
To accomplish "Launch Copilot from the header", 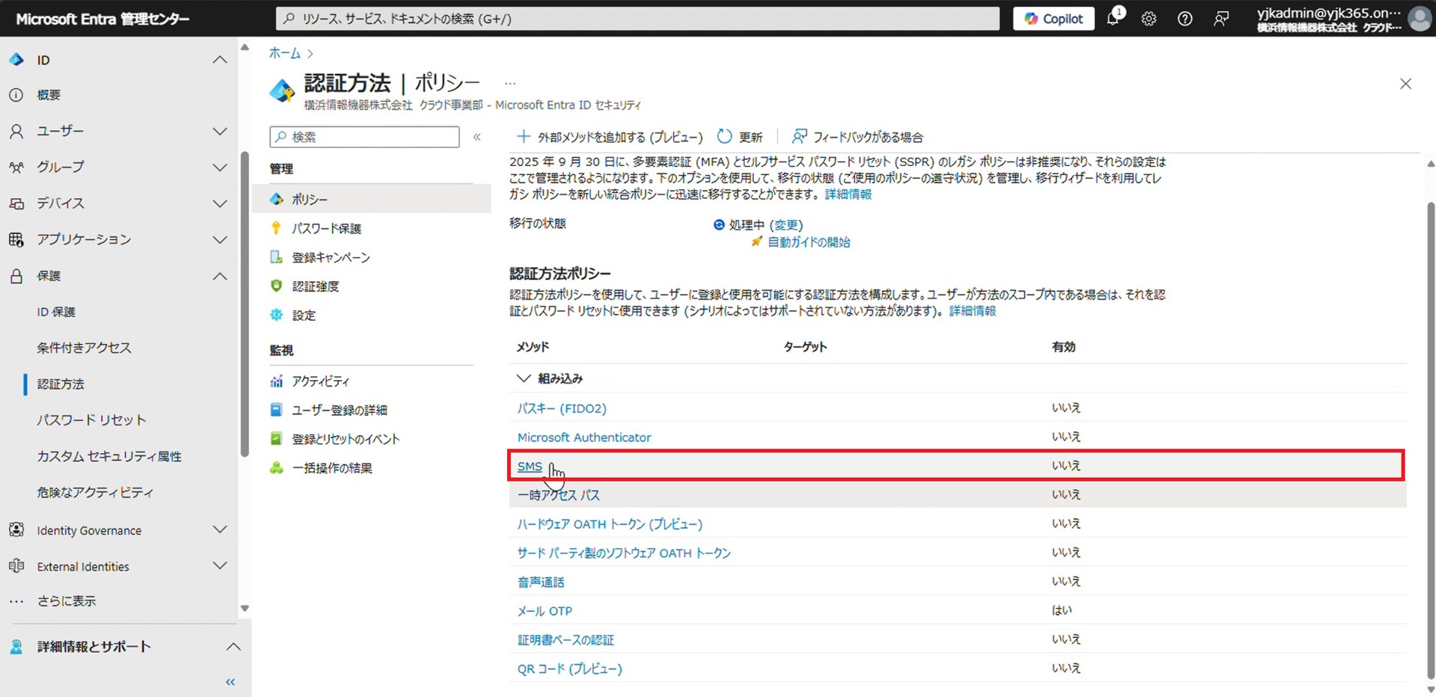I will 1053,19.
